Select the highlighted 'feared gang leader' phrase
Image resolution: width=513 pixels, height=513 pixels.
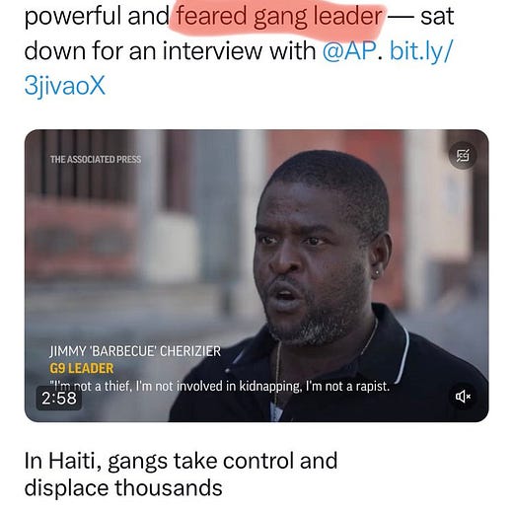279,16
